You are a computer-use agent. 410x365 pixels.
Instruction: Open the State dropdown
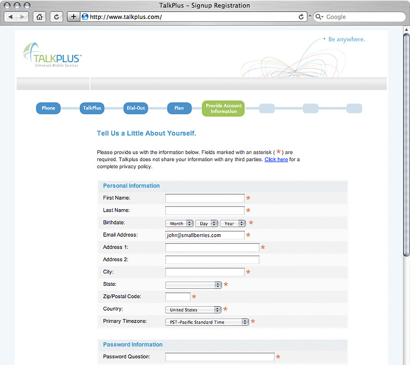coord(194,285)
